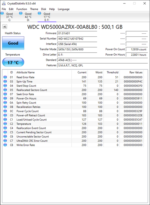The height and width of the screenshot is (205, 150).
Task: Click the Drive Letter field
Action: click(77, 55)
